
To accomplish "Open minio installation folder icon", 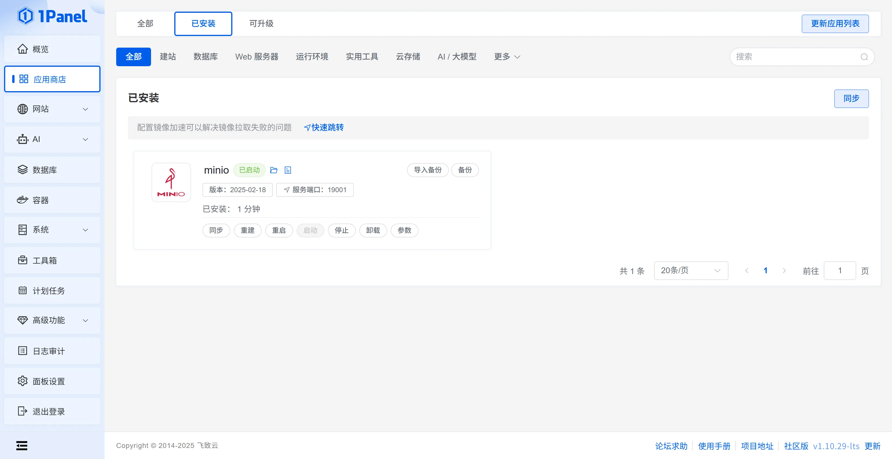I will pyautogui.click(x=274, y=170).
